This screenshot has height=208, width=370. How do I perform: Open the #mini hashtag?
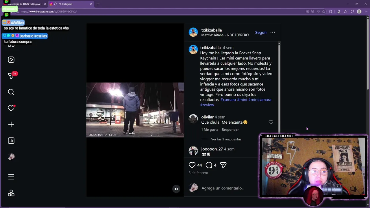coord(242,100)
